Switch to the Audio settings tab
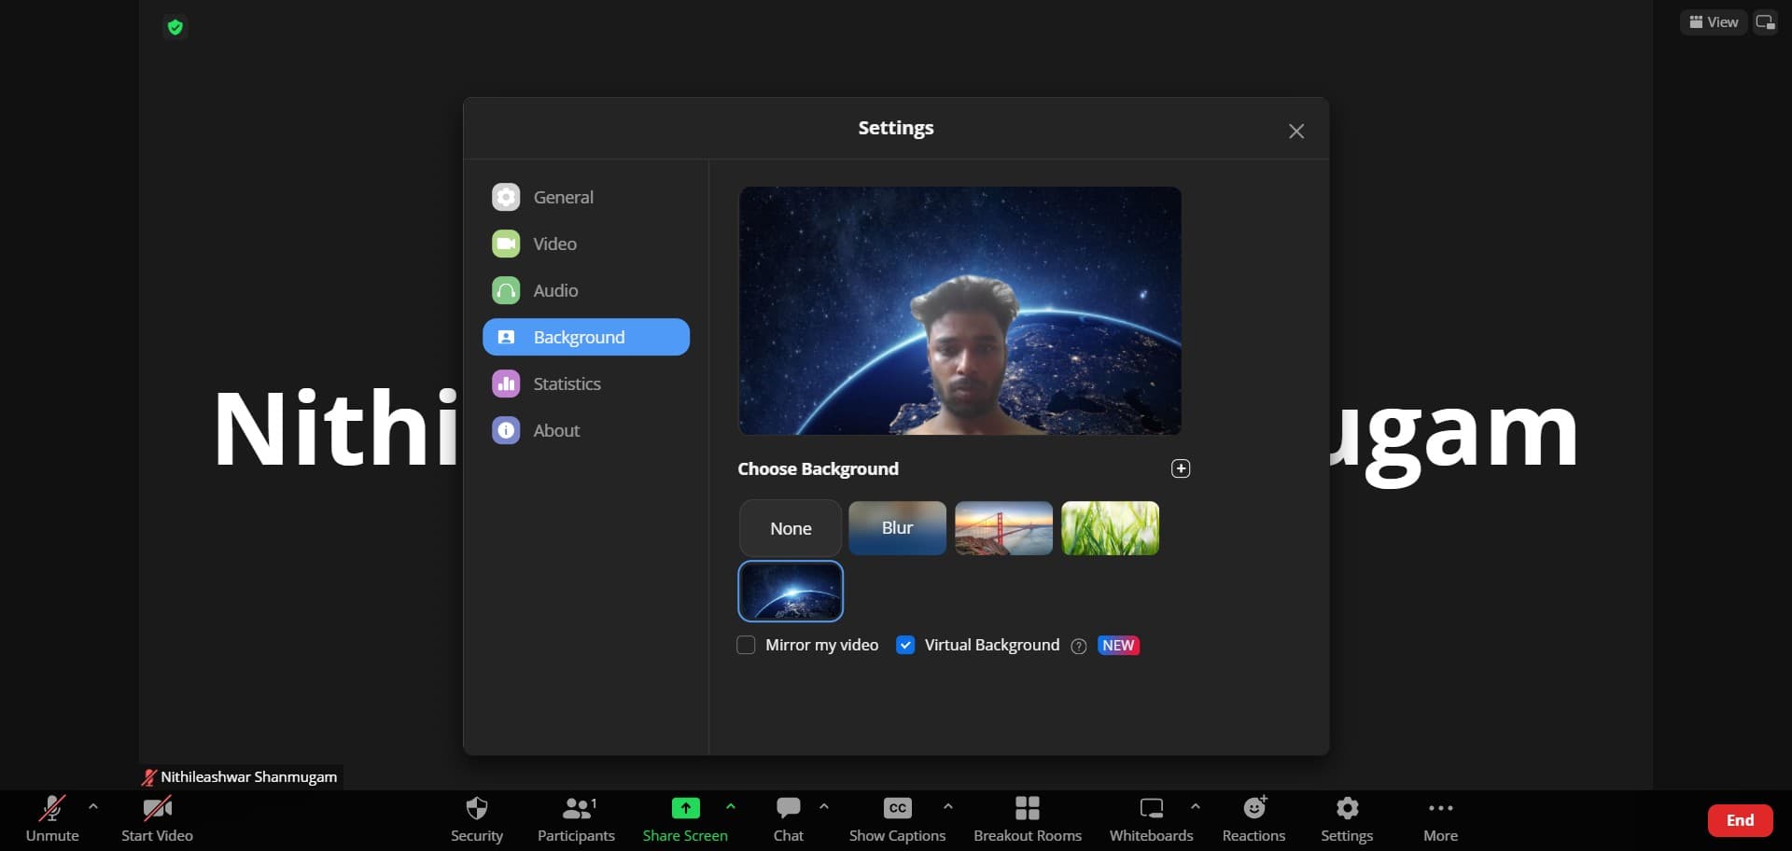Screen dimensions: 1792x851 555,291
